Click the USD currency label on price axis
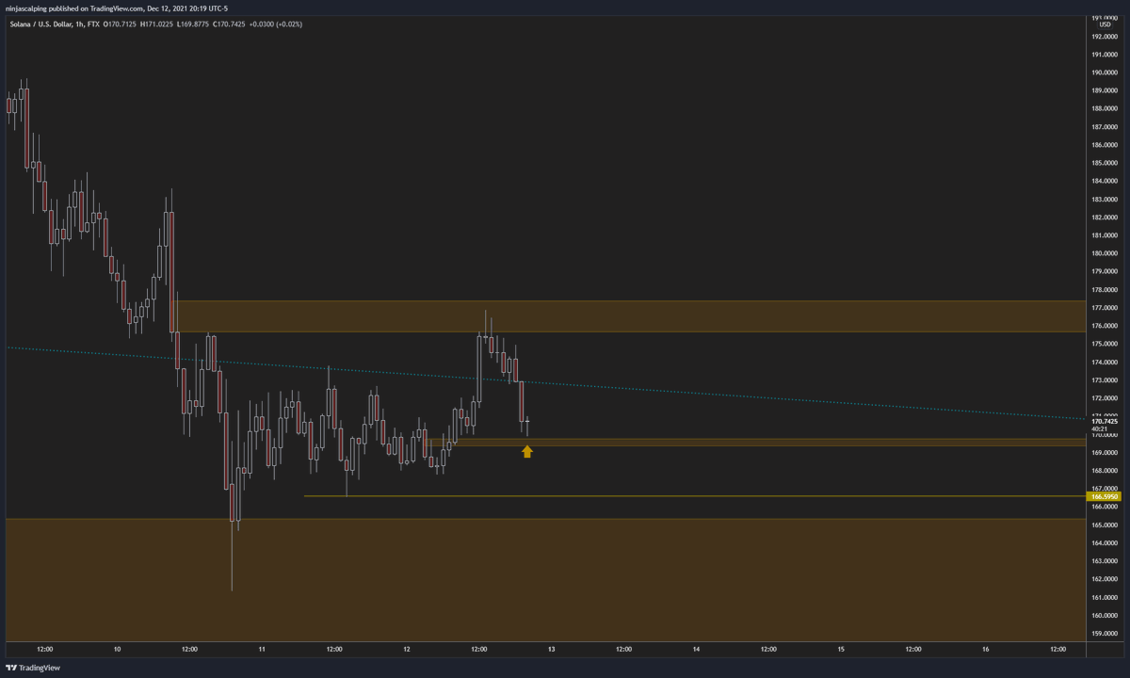The image size is (1130, 678). point(1104,24)
